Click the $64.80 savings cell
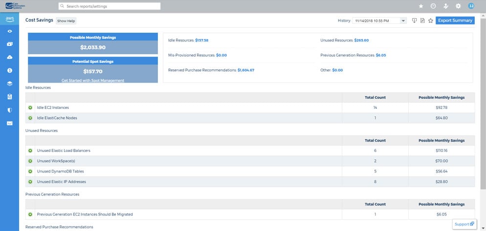Screen dimensions: 486x231 point(442,118)
